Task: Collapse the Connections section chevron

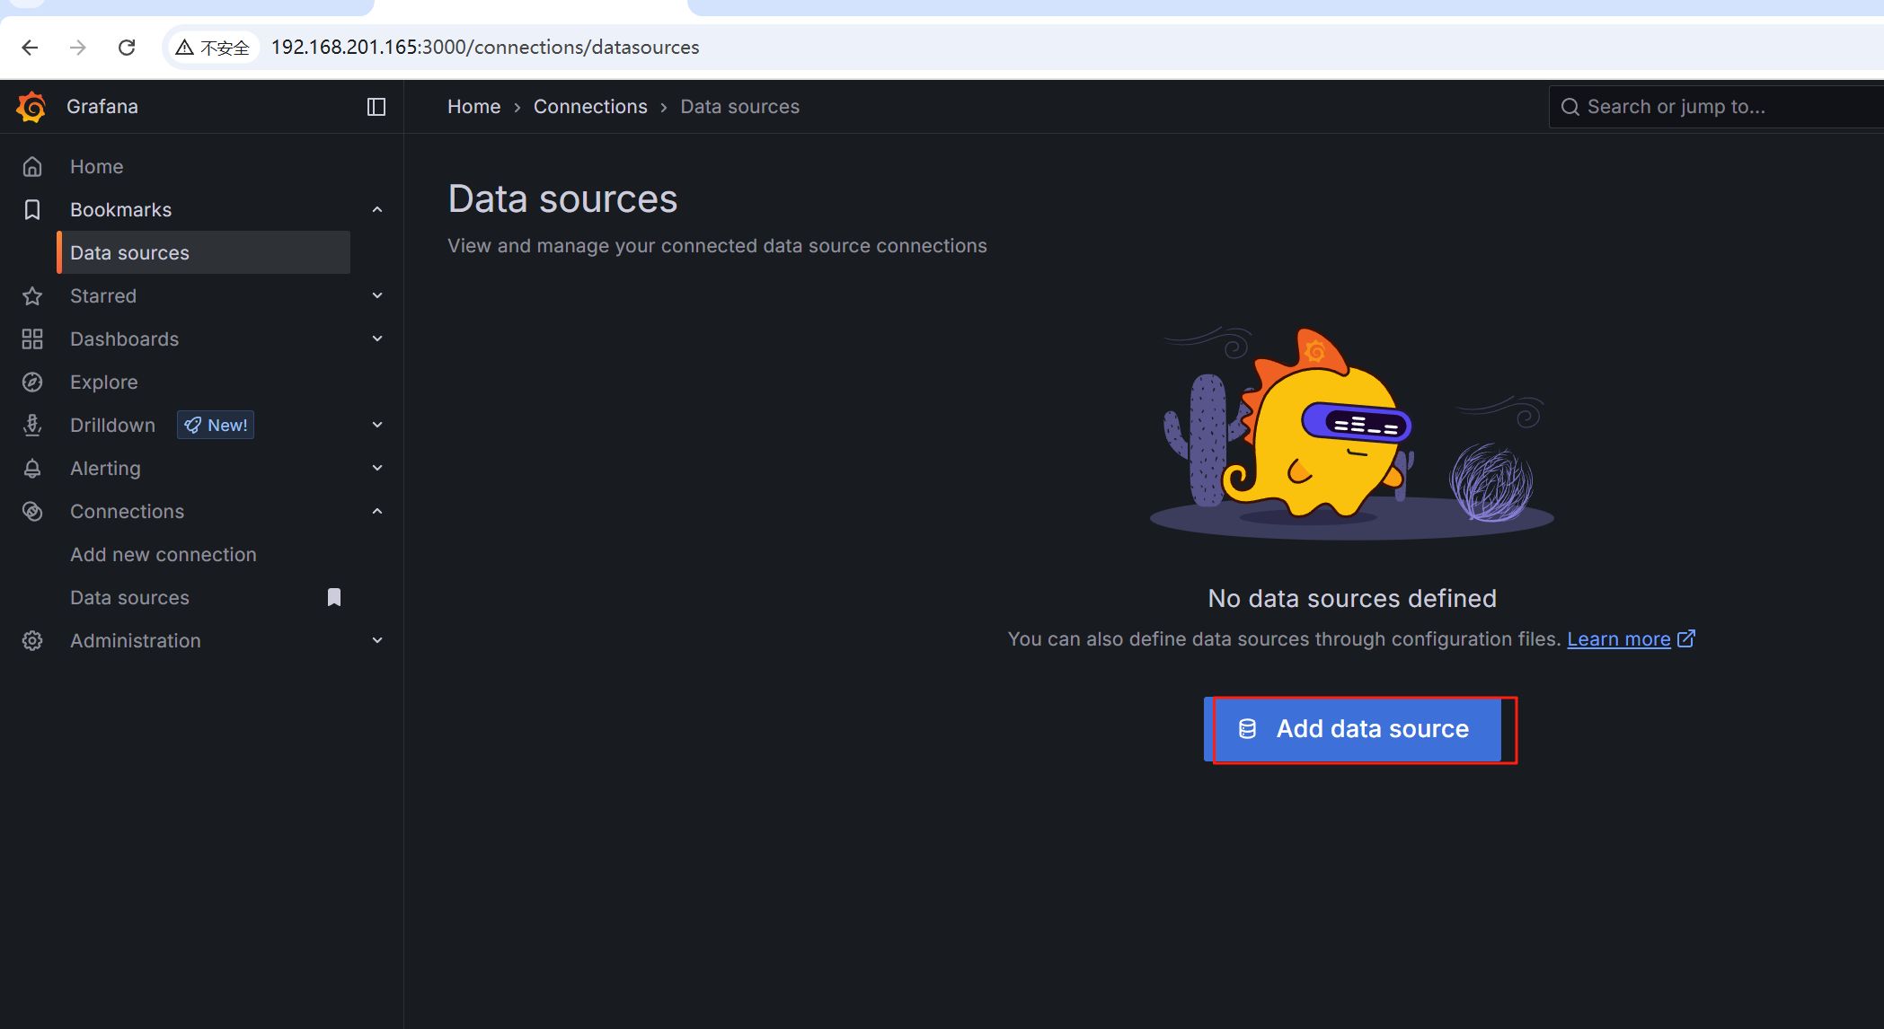Action: (x=377, y=512)
